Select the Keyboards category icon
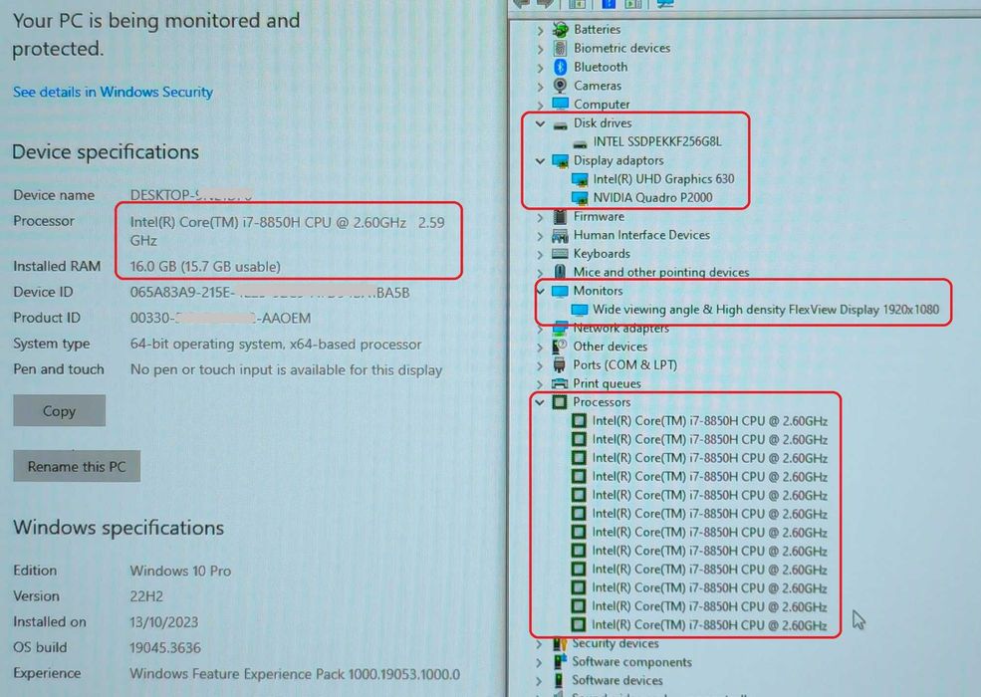This screenshot has width=981, height=697. tap(560, 254)
